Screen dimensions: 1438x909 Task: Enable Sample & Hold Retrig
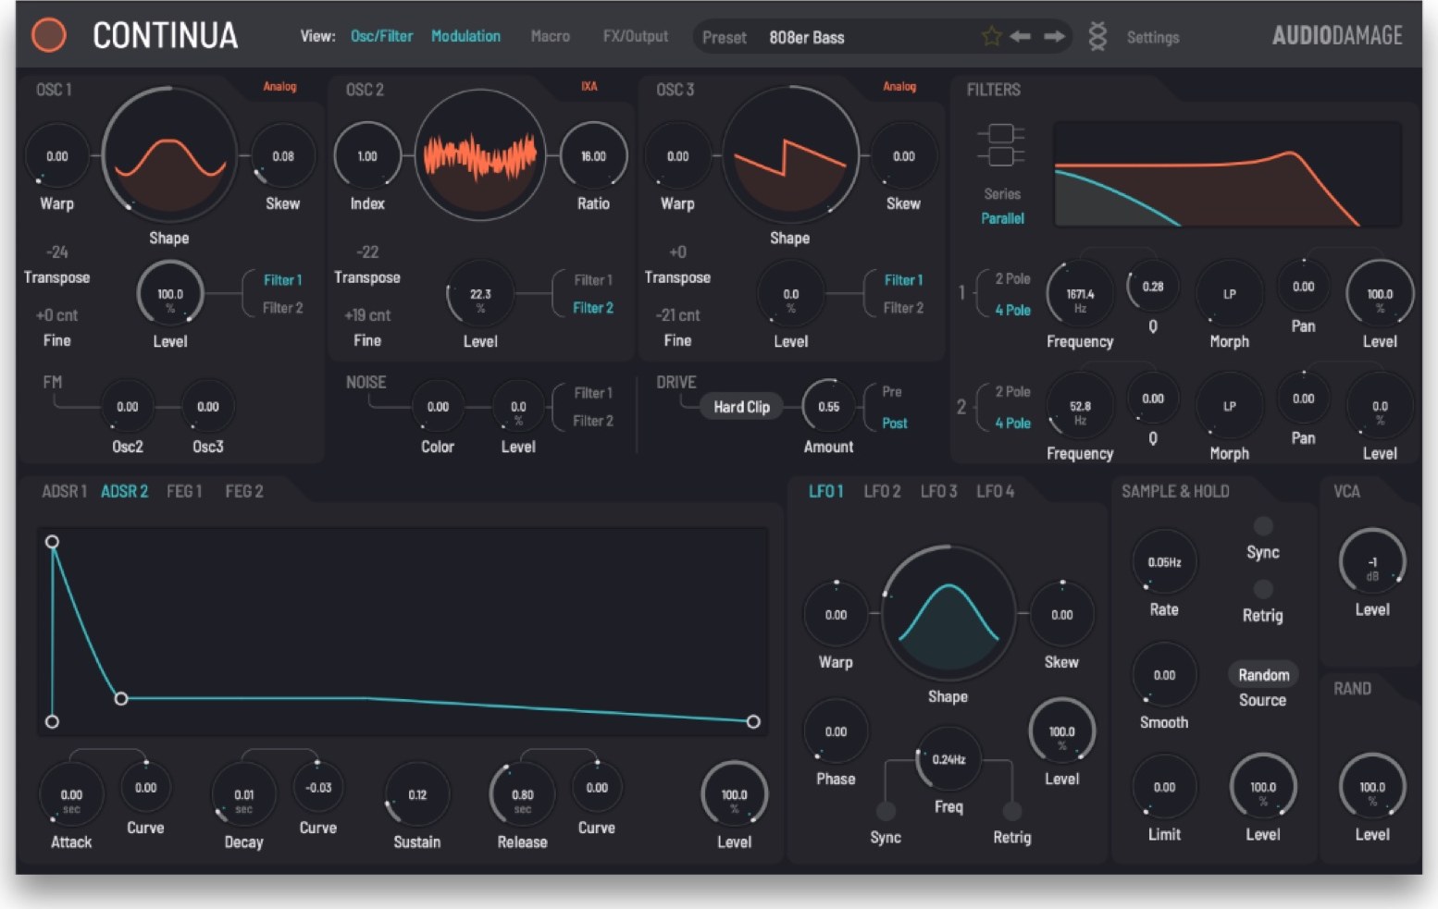1263,589
